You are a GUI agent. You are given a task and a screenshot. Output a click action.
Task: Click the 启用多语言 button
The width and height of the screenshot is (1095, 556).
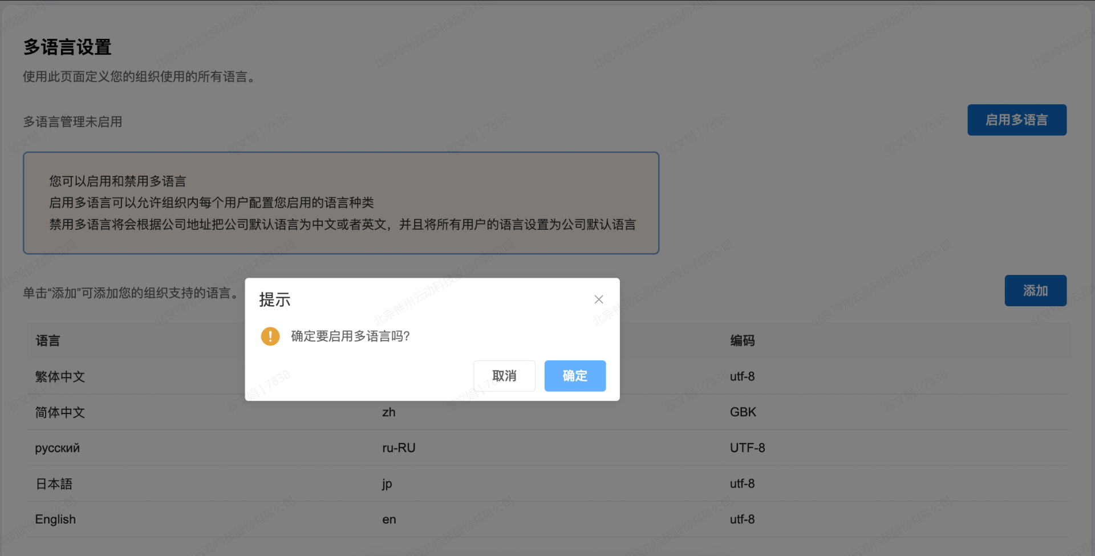pyautogui.click(x=1016, y=120)
